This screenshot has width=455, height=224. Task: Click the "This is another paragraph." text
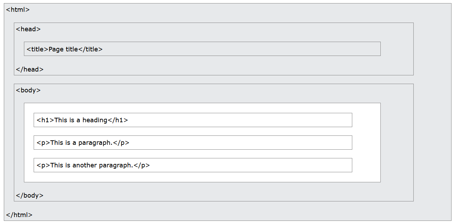point(92,165)
